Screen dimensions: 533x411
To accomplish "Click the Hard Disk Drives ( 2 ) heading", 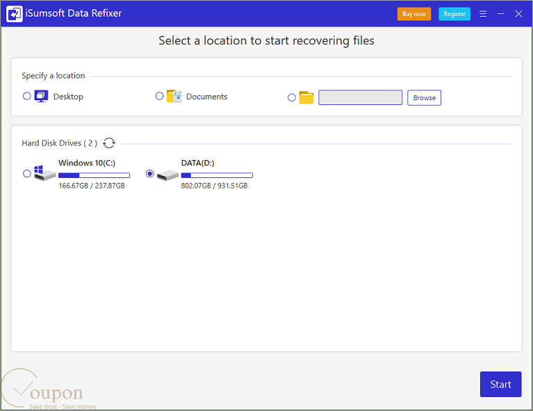I will click(60, 143).
